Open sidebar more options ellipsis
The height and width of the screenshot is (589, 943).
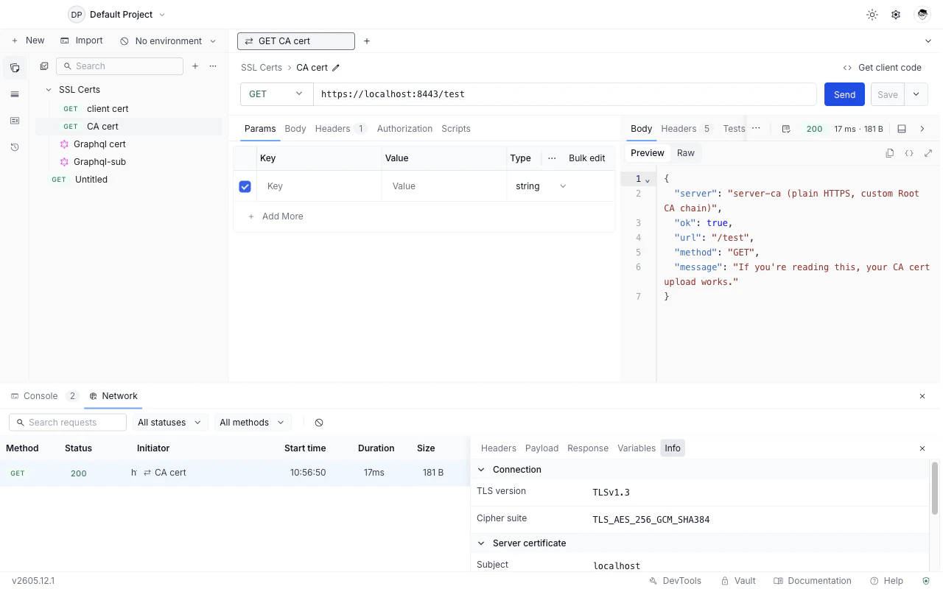pyautogui.click(x=213, y=66)
